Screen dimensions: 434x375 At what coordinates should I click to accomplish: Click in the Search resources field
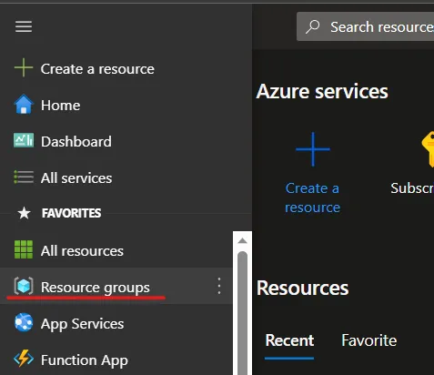coord(365,26)
